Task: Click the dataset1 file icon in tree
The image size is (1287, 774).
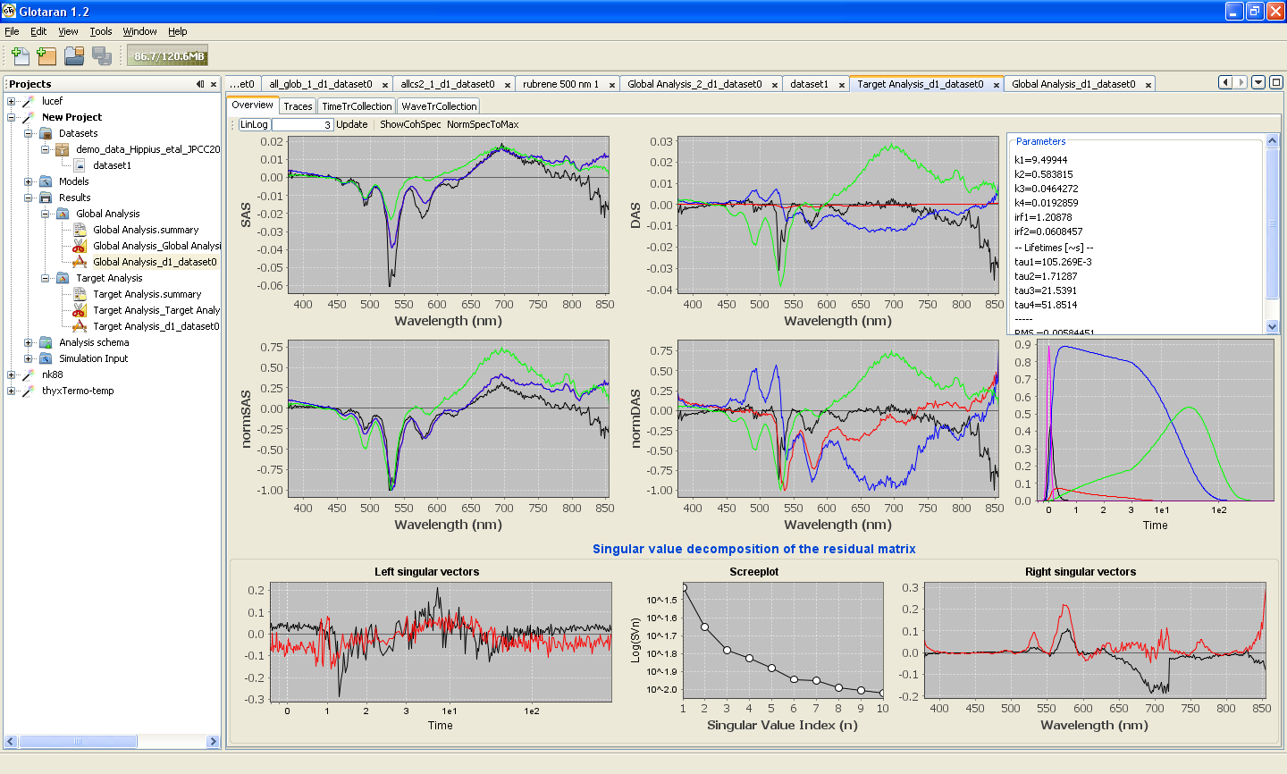Action: 80,165
